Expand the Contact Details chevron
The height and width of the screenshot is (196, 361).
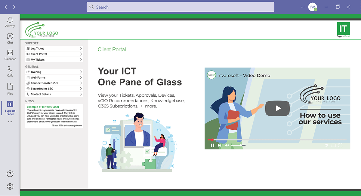pyautogui.click(x=81, y=94)
